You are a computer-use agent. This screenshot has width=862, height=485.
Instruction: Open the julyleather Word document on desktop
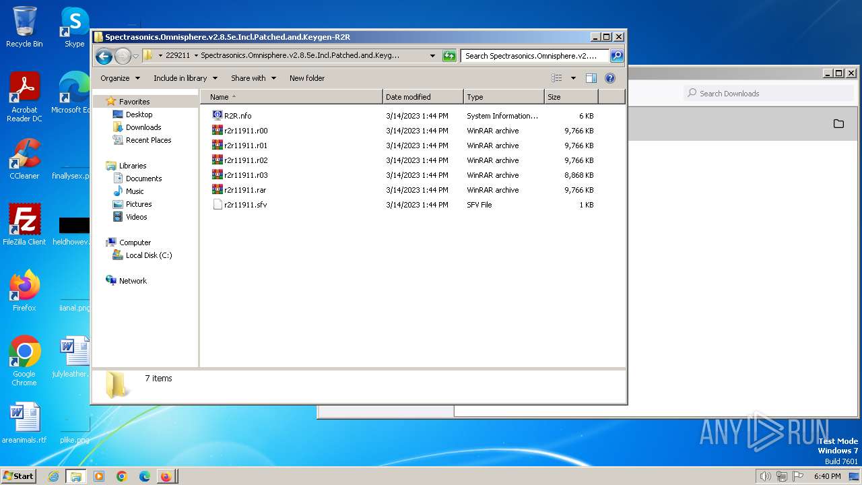pos(74,357)
